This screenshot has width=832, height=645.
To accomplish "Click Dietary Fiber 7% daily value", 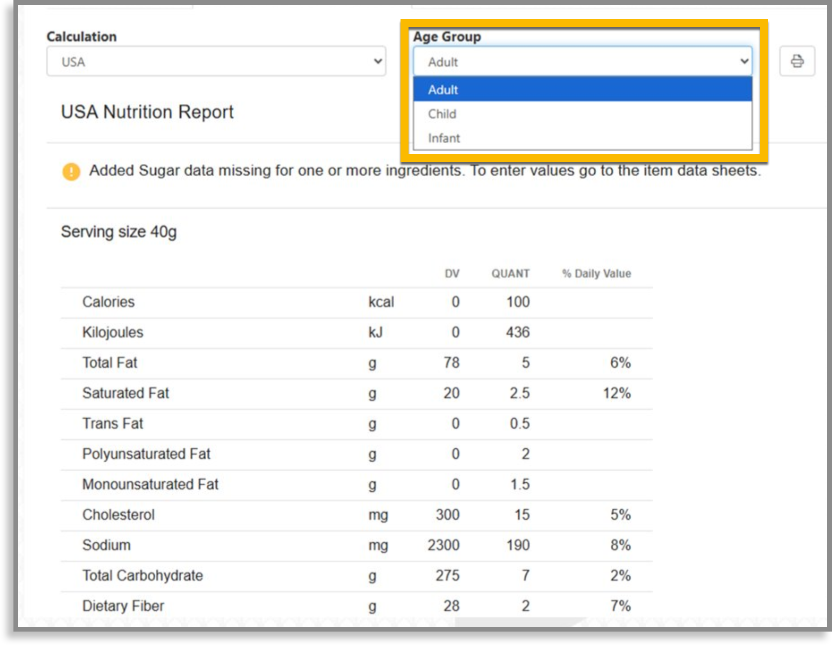I will click(x=620, y=607).
